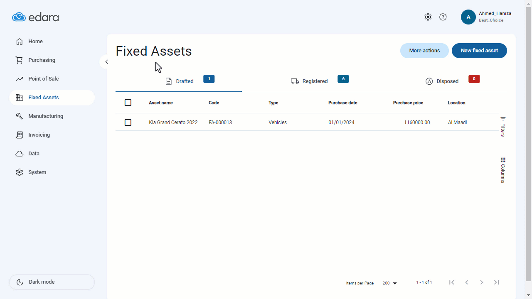Click the Drafted count badge "1"
The image size is (532, 299).
(x=209, y=79)
